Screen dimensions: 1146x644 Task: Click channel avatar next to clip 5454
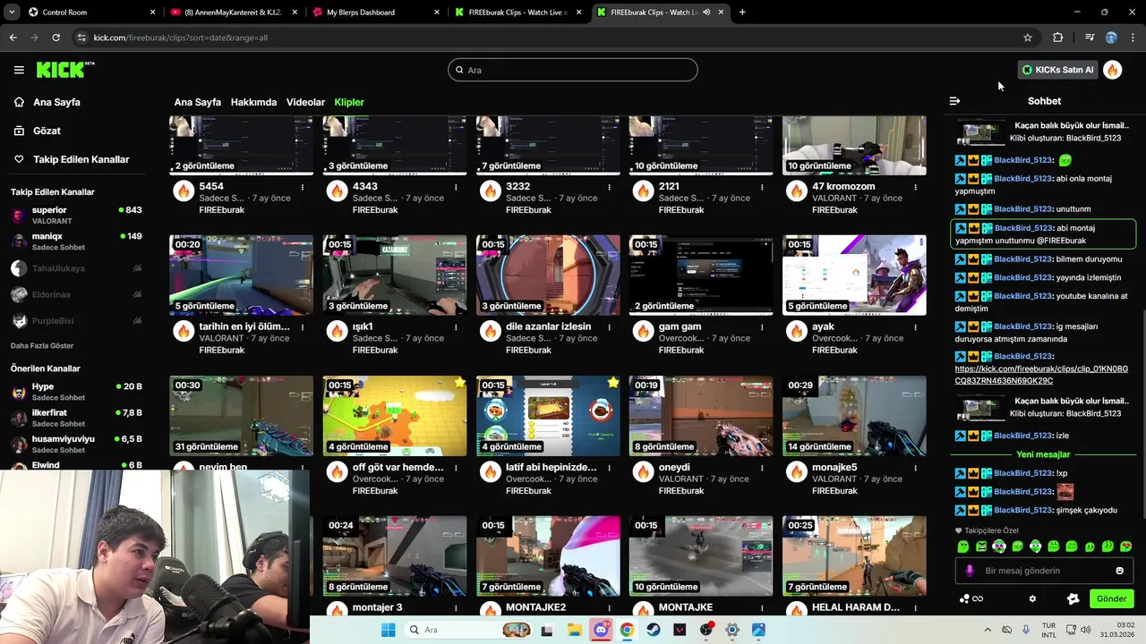click(x=184, y=191)
